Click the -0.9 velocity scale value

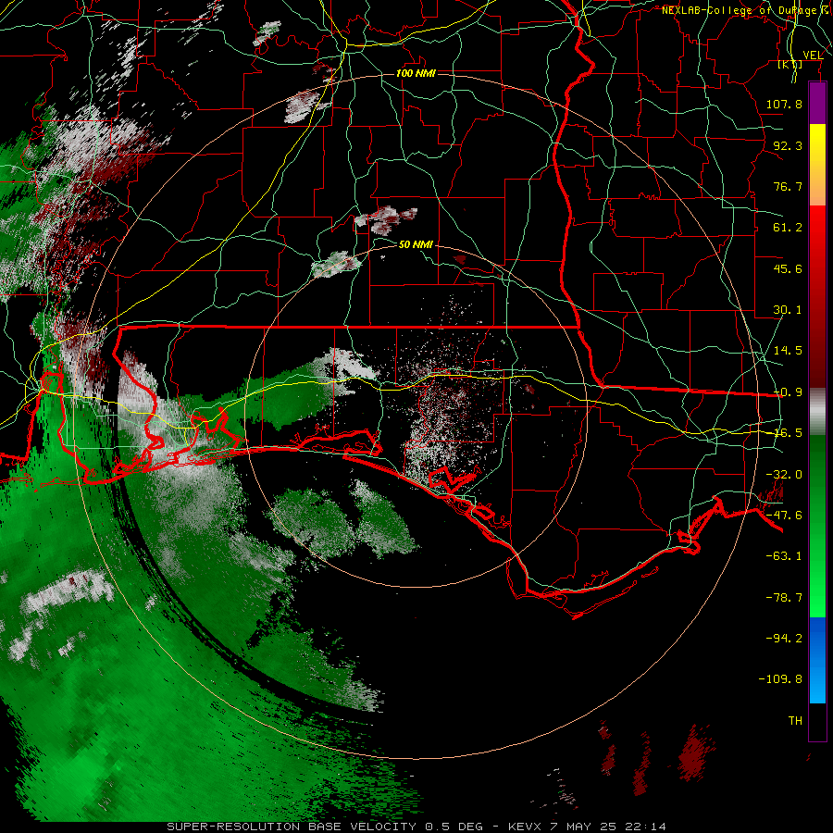click(788, 392)
